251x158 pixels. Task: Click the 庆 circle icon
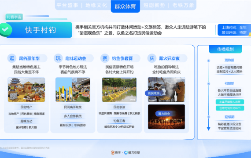coord(151,58)
